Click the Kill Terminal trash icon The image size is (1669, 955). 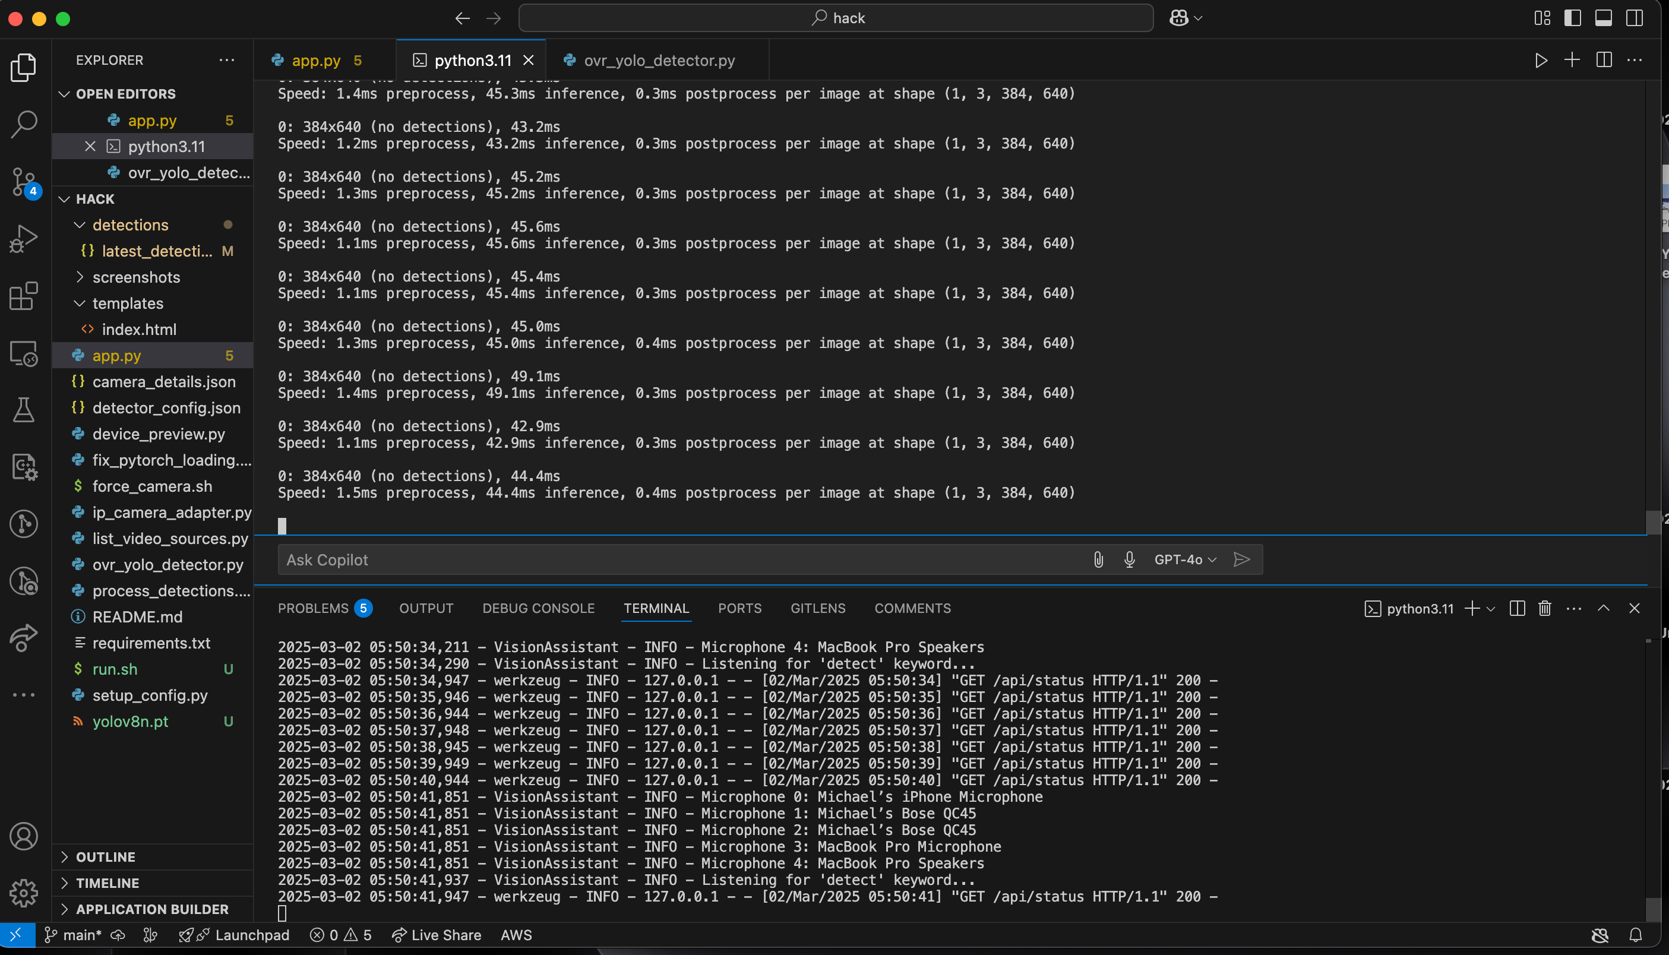1544,609
